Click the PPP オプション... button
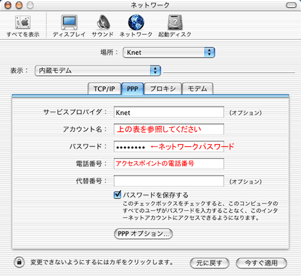This screenshot has height=276, width=301. pyautogui.click(x=143, y=234)
